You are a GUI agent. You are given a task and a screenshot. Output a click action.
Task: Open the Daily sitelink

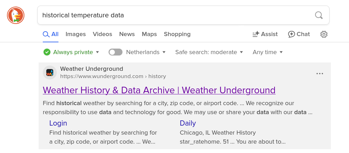tap(188, 123)
